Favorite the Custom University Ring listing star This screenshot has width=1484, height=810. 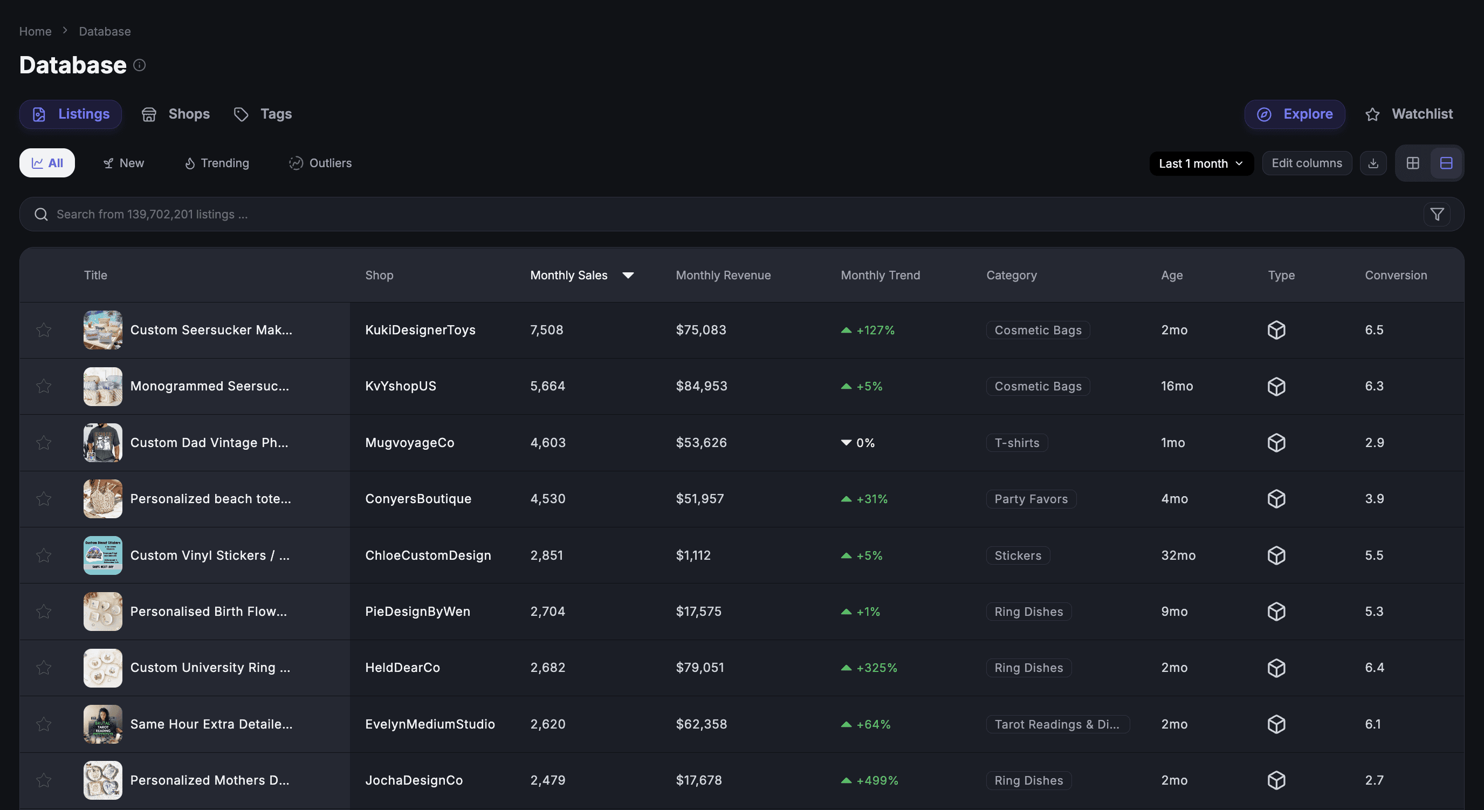point(44,668)
